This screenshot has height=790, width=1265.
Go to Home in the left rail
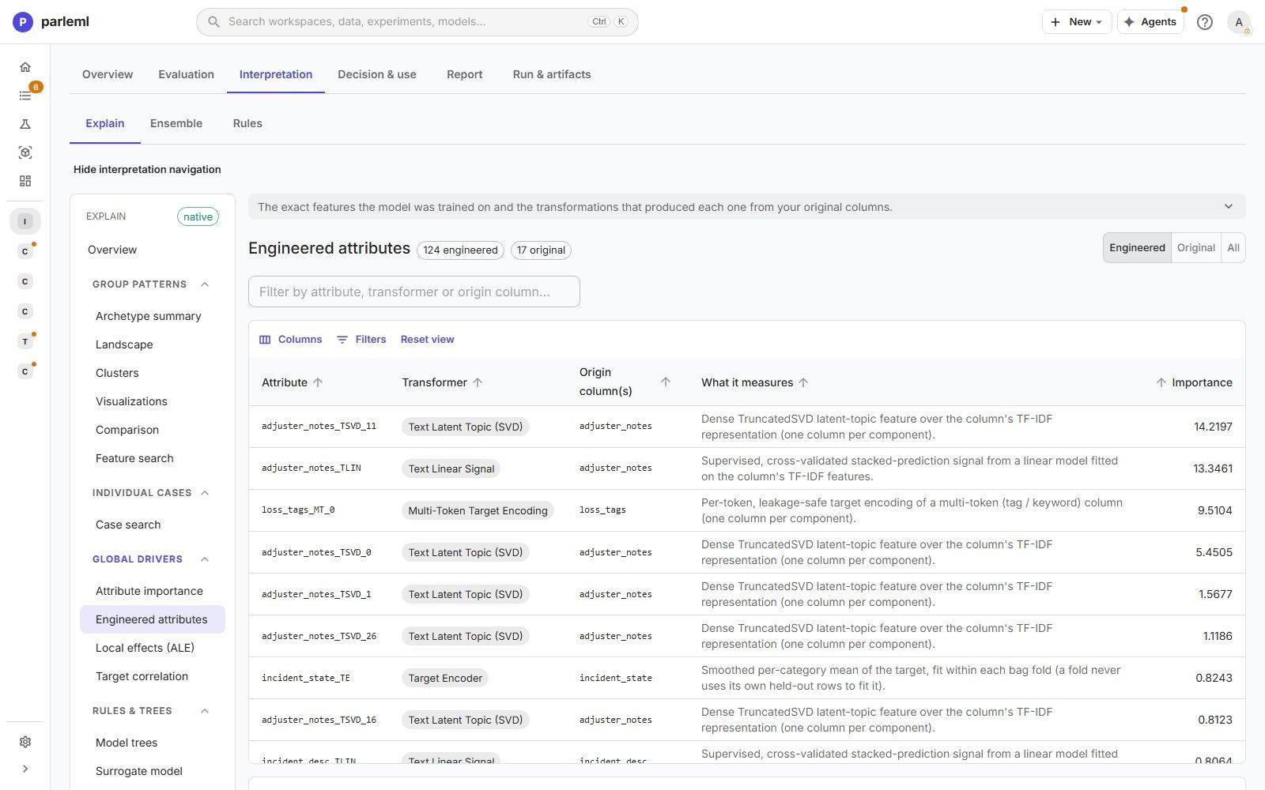25,67
